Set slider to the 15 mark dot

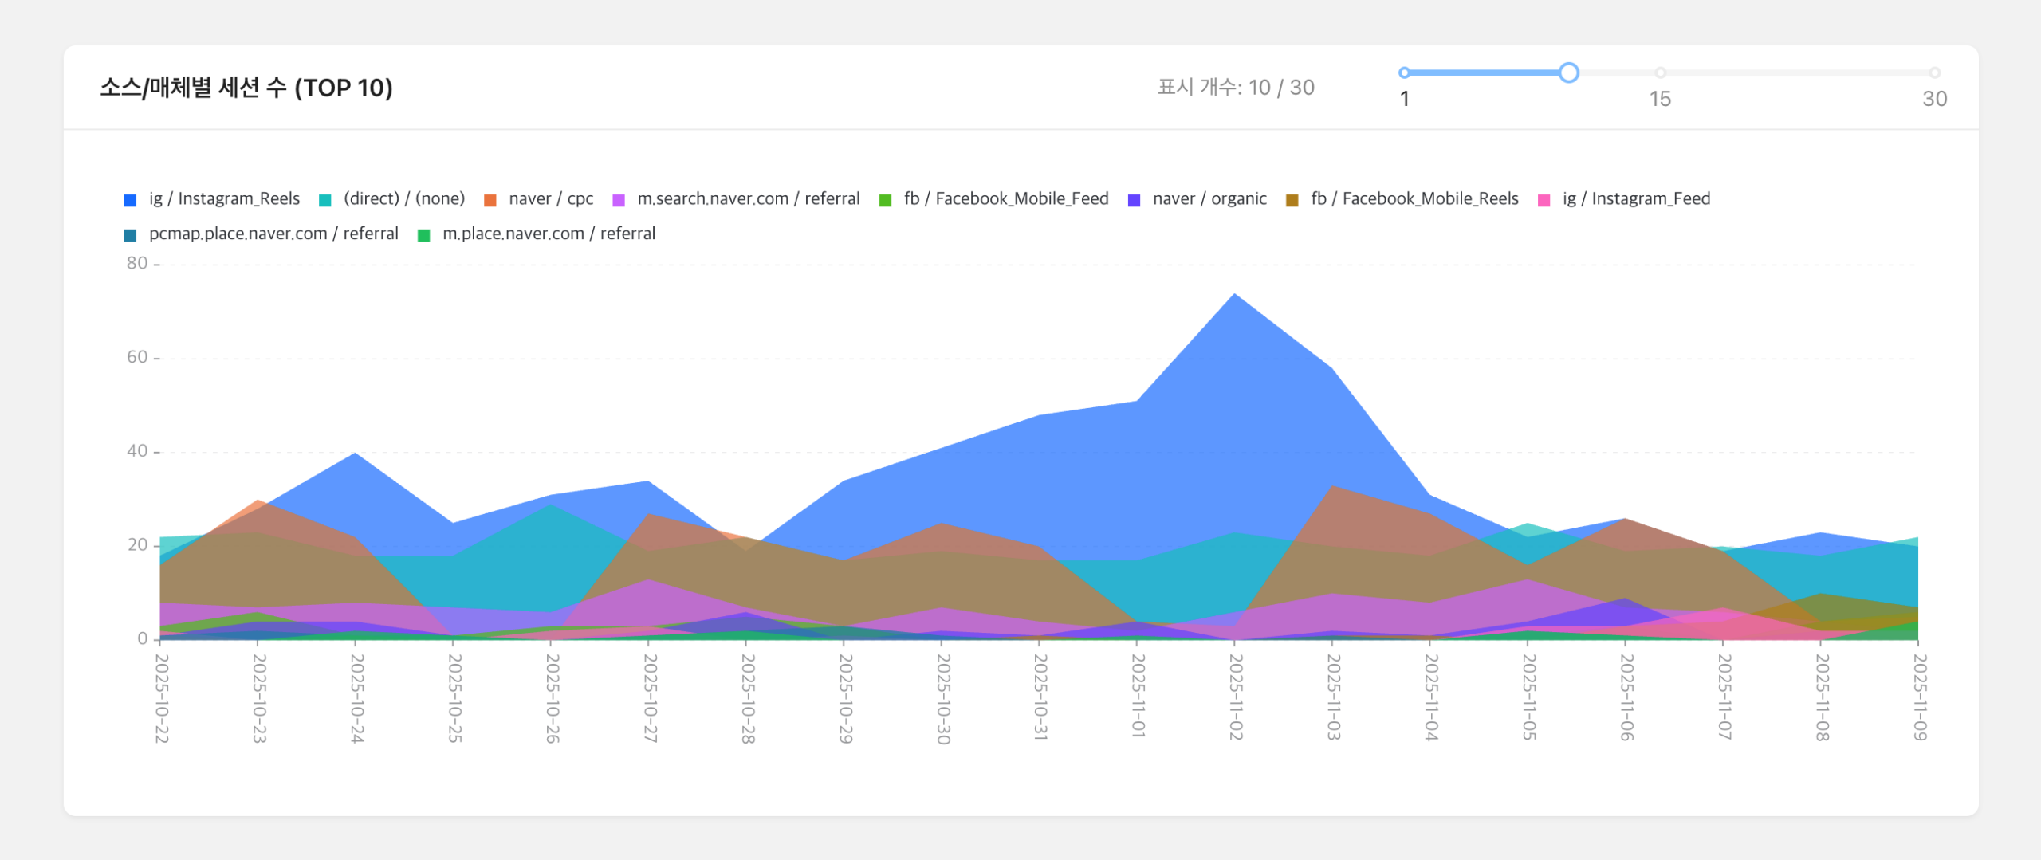pos(1660,73)
